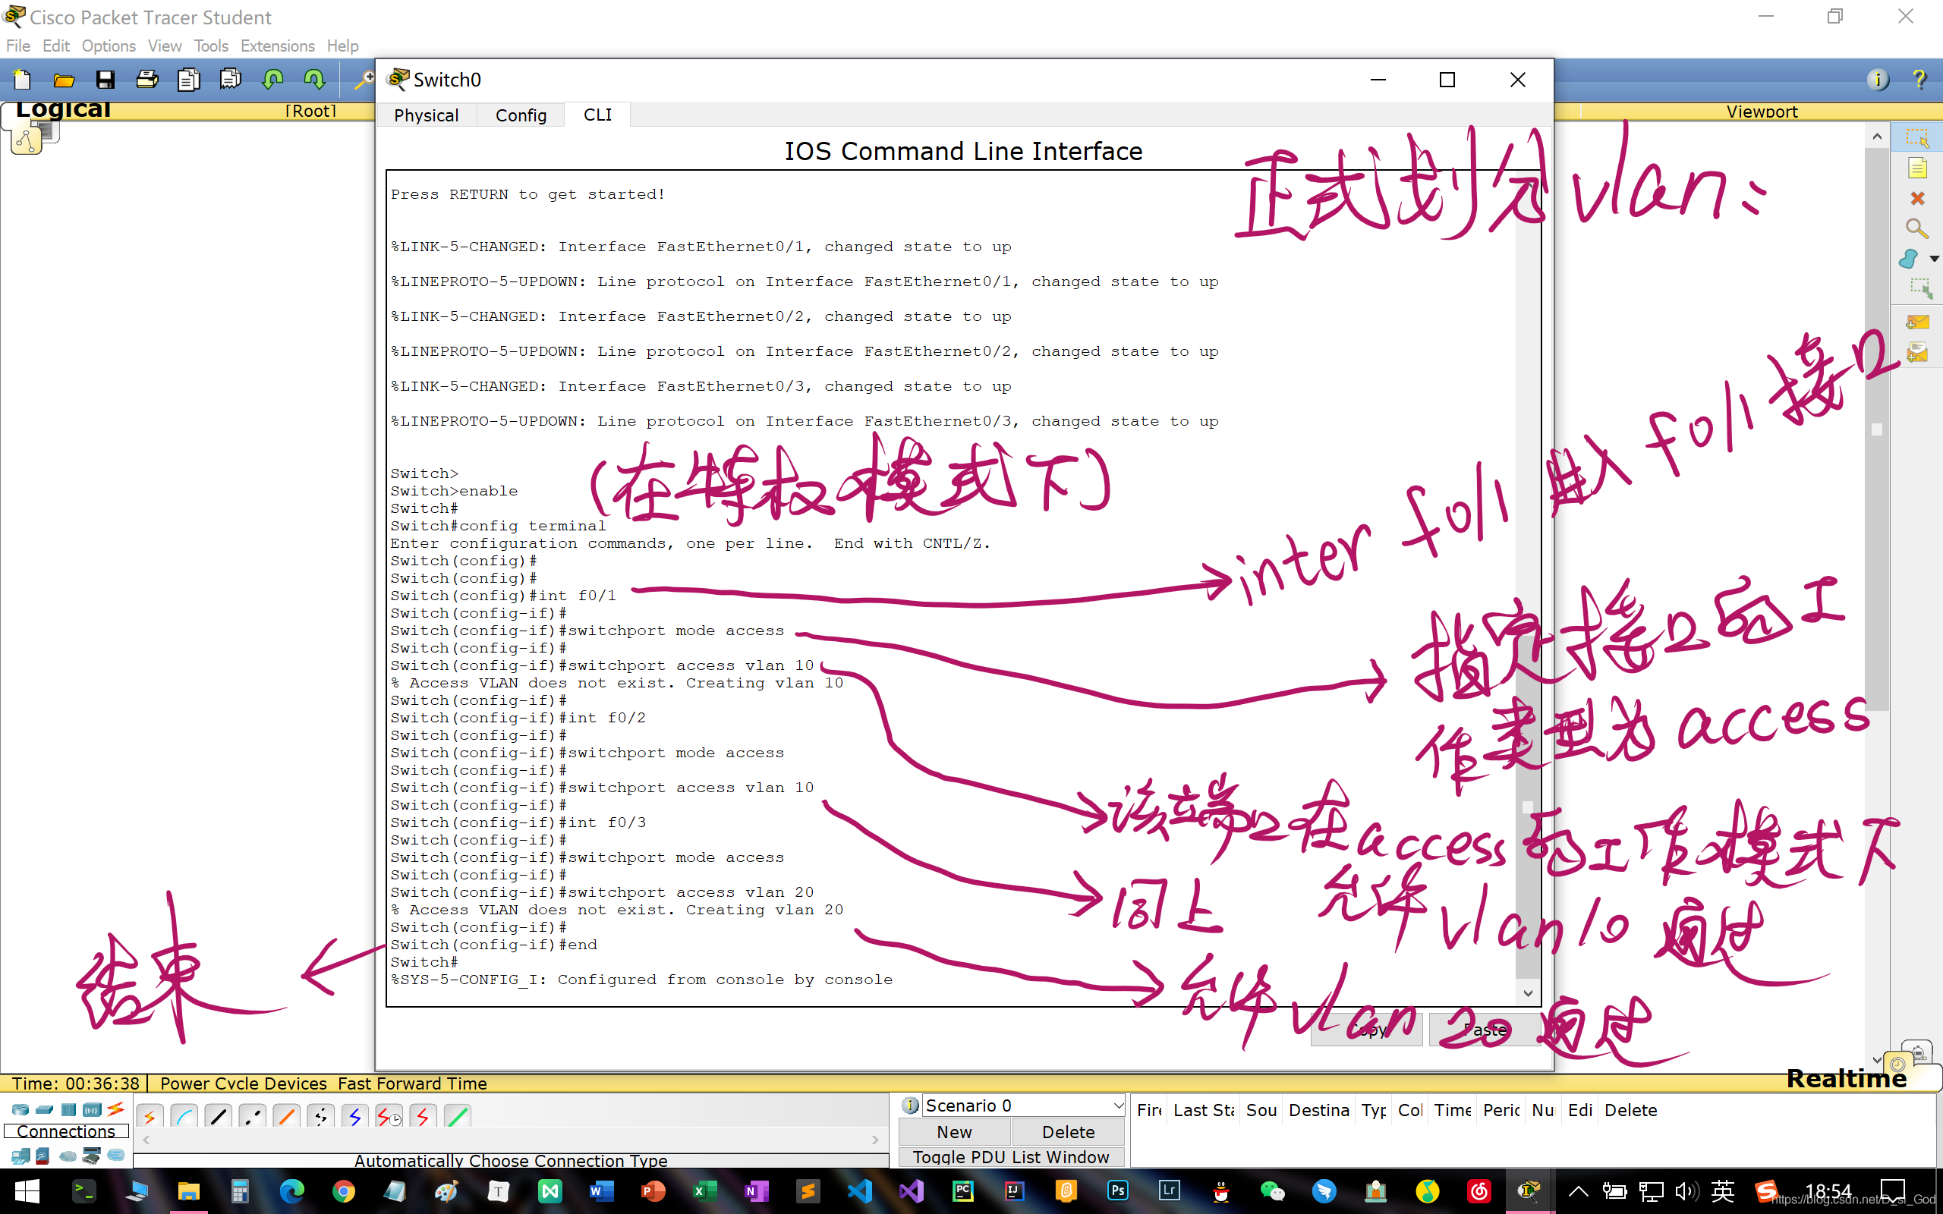
Task: Select the Hubs device category
Action: (x=68, y=1109)
